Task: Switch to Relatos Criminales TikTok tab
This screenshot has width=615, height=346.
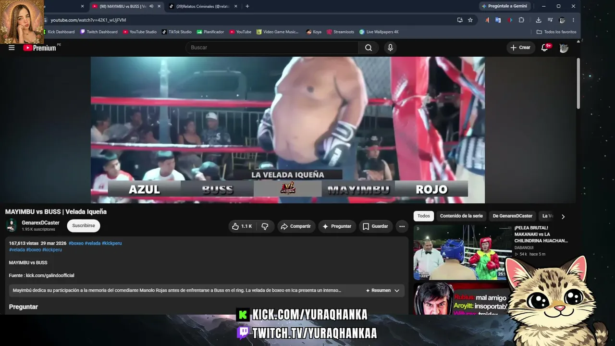Action: 203,6
